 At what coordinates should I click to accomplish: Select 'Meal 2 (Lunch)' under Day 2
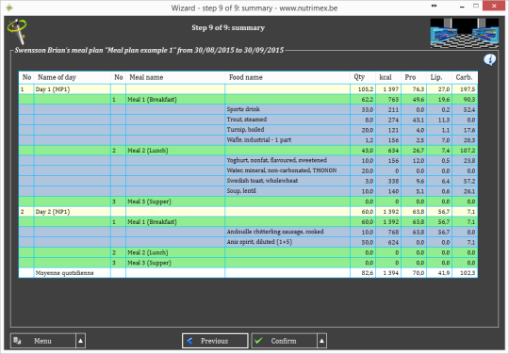248,252
